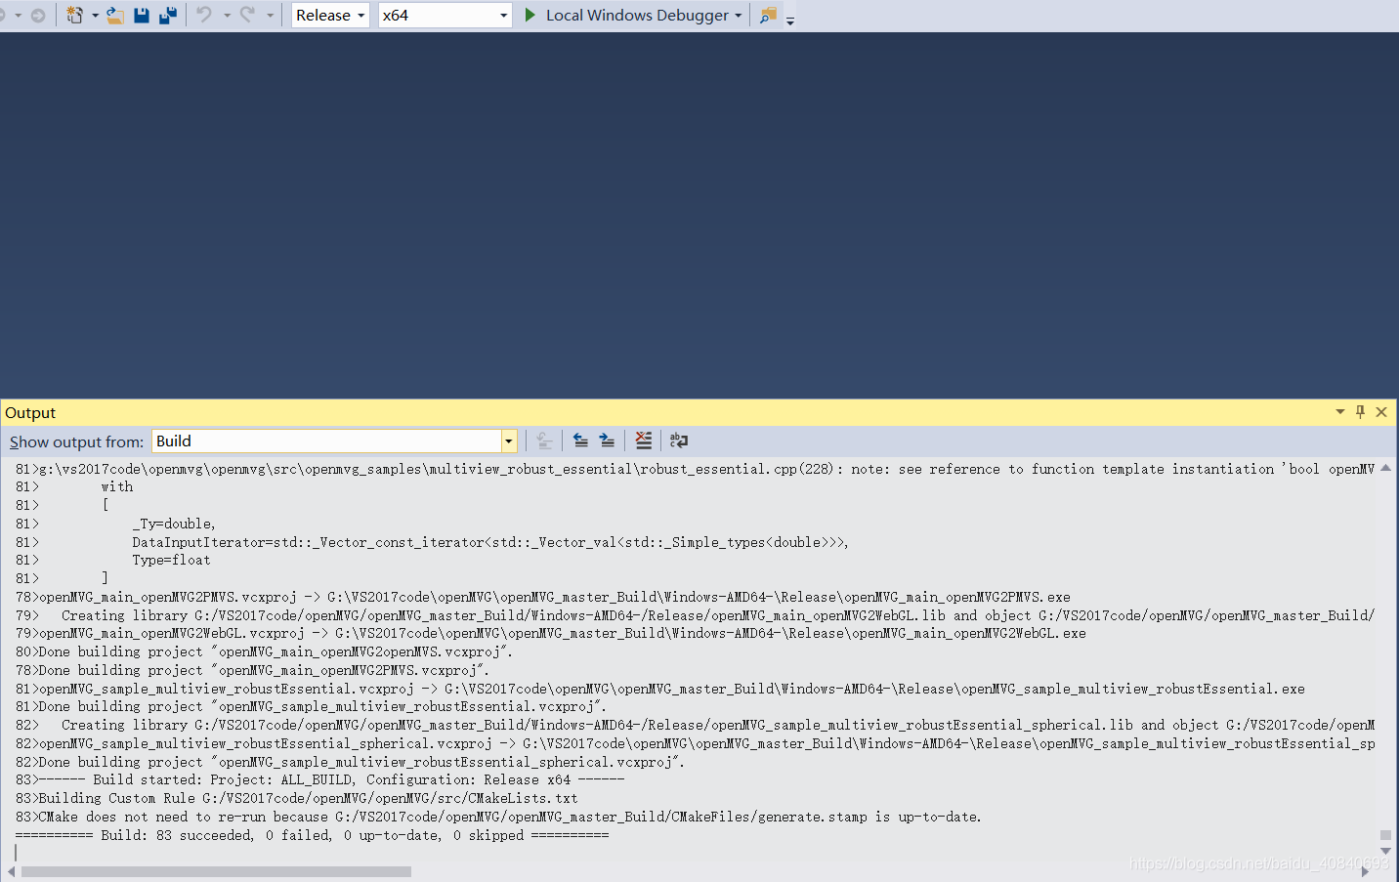This screenshot has height=882, width=1399.
Task: Toggle Auto Hide pin on Output panel
Action: pyautogui.click(x=1360, y=412)
